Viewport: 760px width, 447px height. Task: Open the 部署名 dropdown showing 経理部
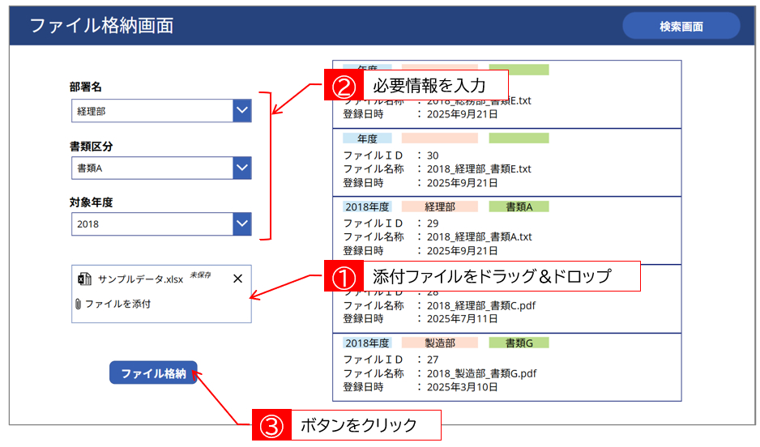[241, 111]
